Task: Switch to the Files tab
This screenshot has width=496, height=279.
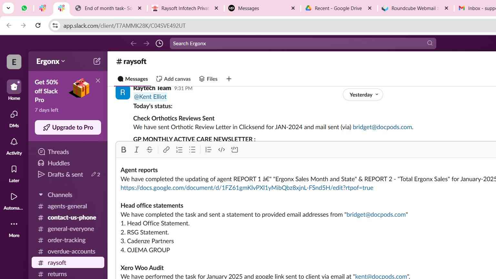Action: point(208,79)
